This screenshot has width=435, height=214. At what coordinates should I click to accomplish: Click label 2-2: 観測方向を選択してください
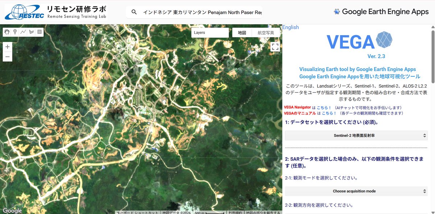tap(319, 205)
